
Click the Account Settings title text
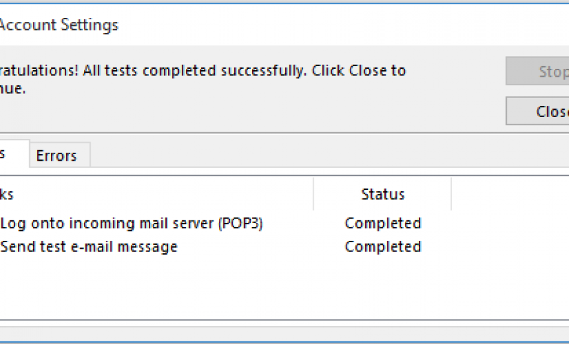pyautogui.click(x=59, y=25)
